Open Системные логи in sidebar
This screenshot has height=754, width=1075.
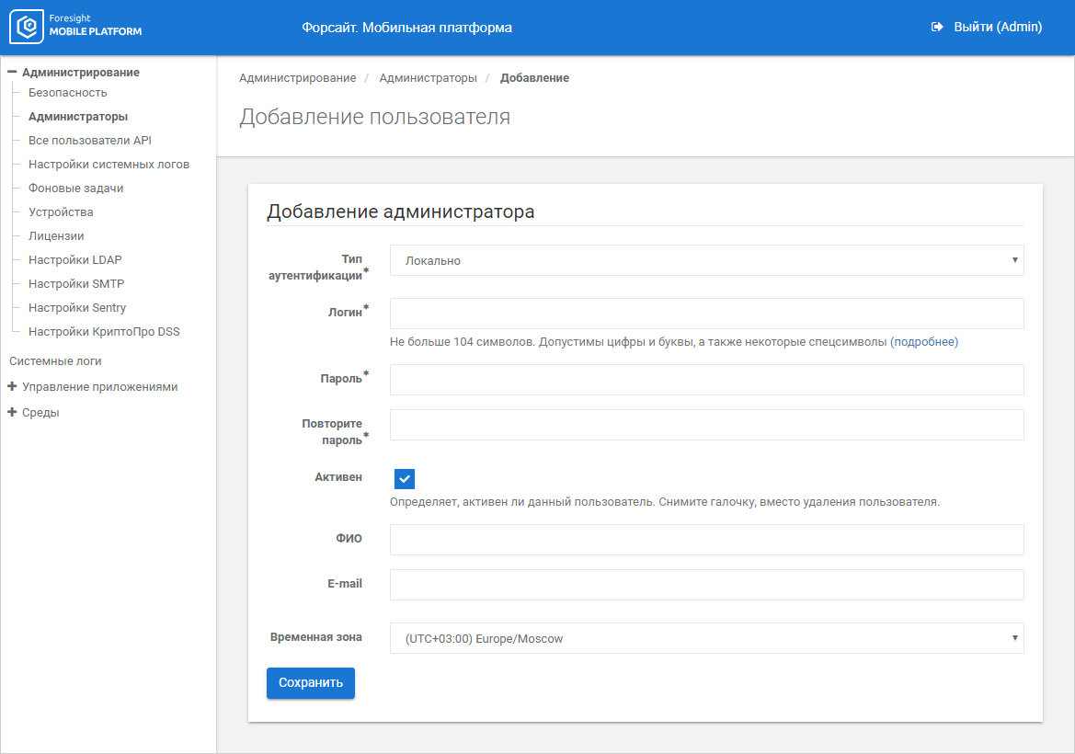(55, 361)
